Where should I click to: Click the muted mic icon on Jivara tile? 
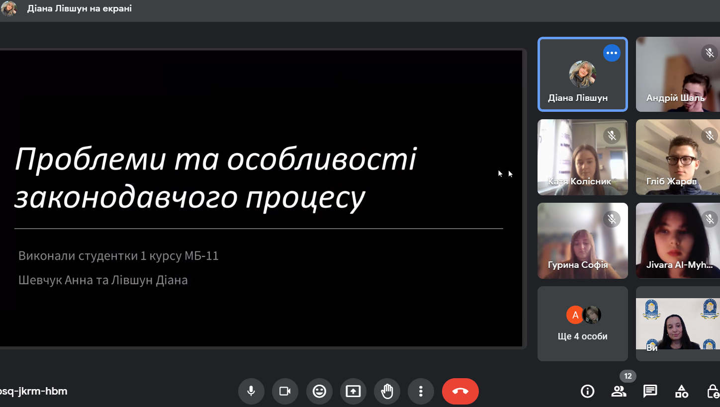[709, 218]
